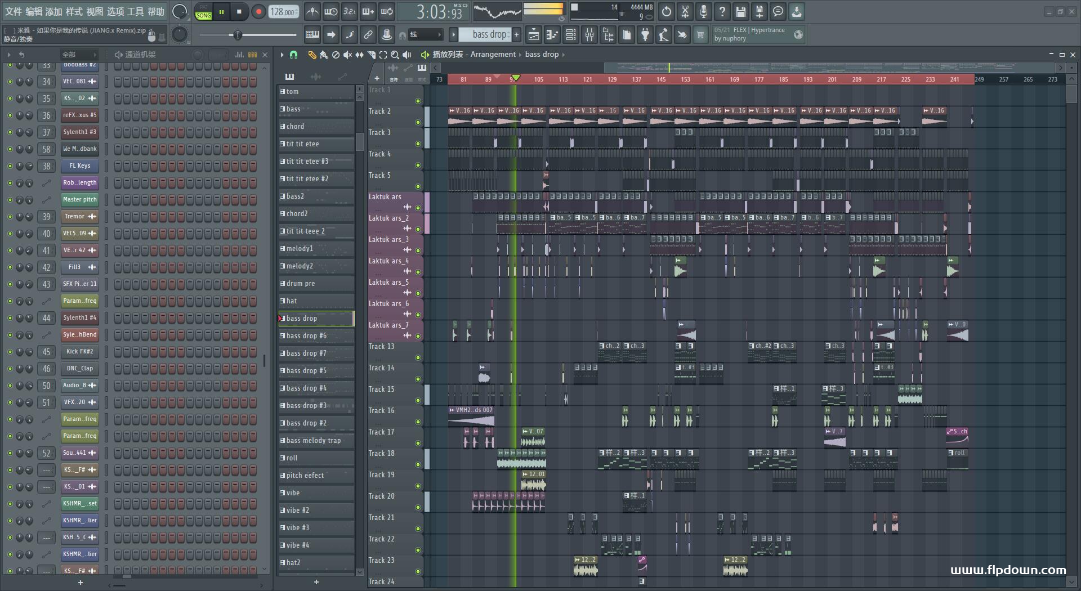The width and height of the screenshot is (1081, 591).
Task: Pause playback with the green pause button
Action: (221, 12)
